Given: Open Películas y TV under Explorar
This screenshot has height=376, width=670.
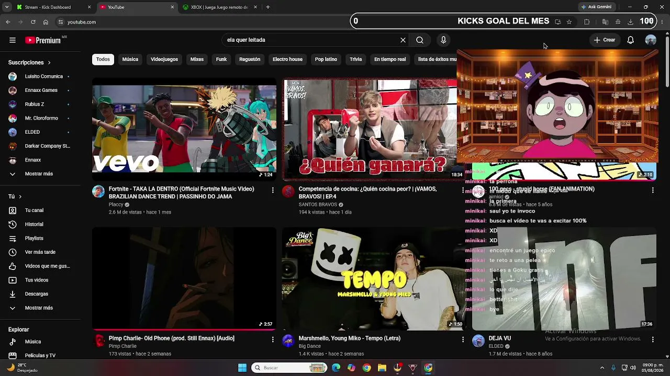Looking at the screenshot, I should tap(40, 356).
